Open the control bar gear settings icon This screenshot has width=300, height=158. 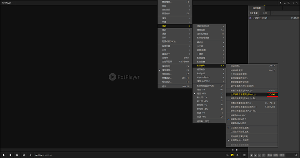(237, 155)
